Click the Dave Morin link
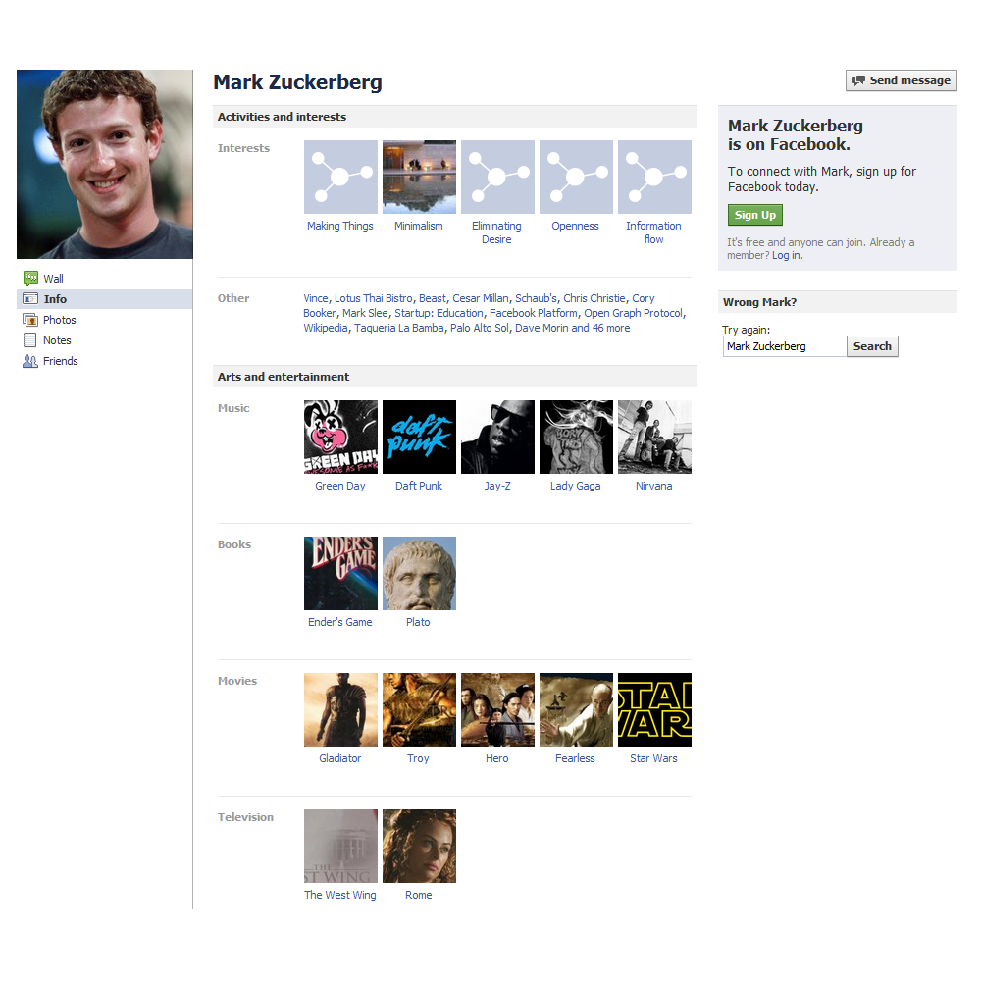The image size is (981, 981). point(542,328)
